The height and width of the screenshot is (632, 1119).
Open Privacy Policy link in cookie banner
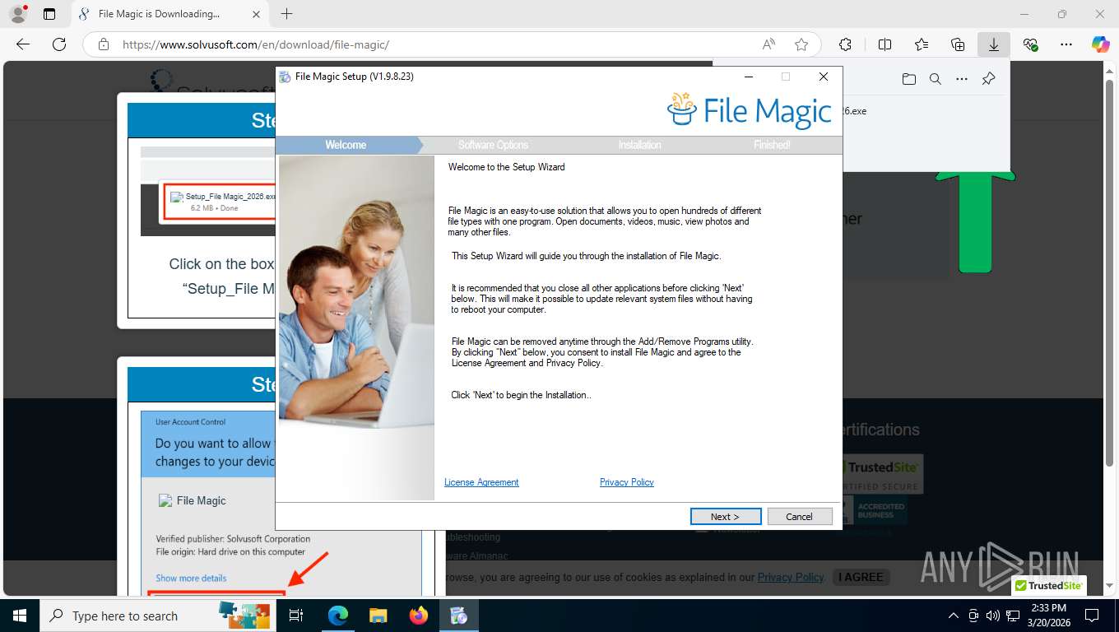pos(791,577)
